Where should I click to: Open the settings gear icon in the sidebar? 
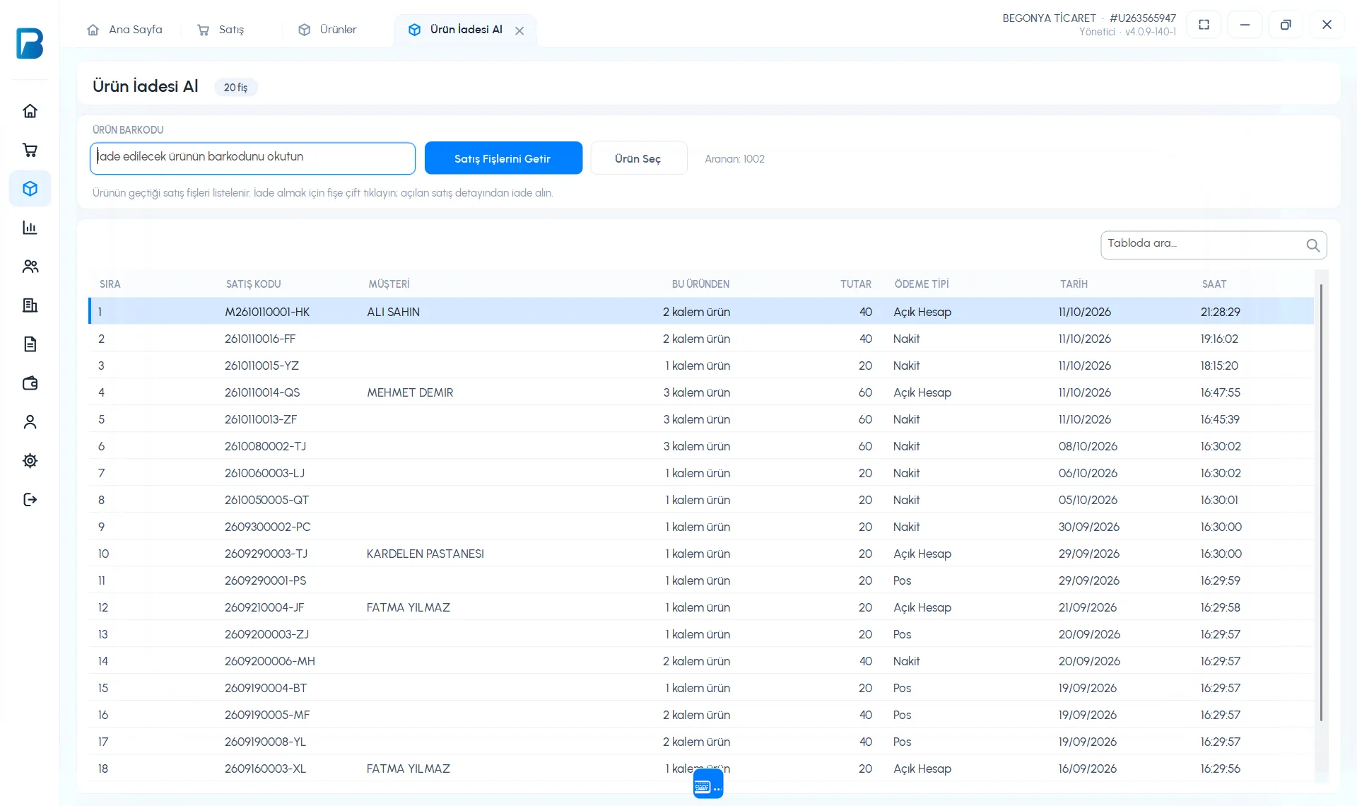[30, 461]
